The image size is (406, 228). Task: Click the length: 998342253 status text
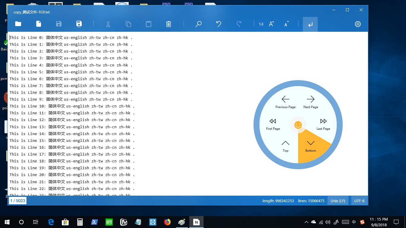coord(278,201)
